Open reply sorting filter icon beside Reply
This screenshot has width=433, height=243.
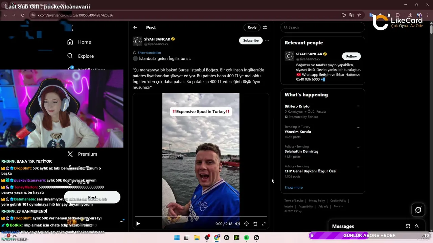point(265,27)
